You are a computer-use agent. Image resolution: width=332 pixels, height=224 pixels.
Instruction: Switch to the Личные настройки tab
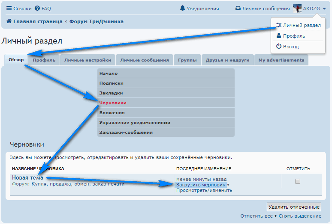(x=88, y=60)
